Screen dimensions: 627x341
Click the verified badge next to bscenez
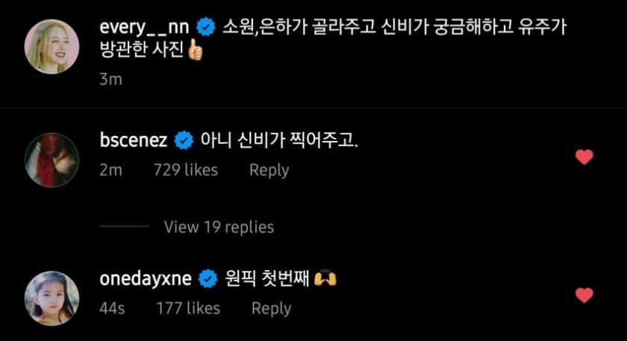pos(182,140)
